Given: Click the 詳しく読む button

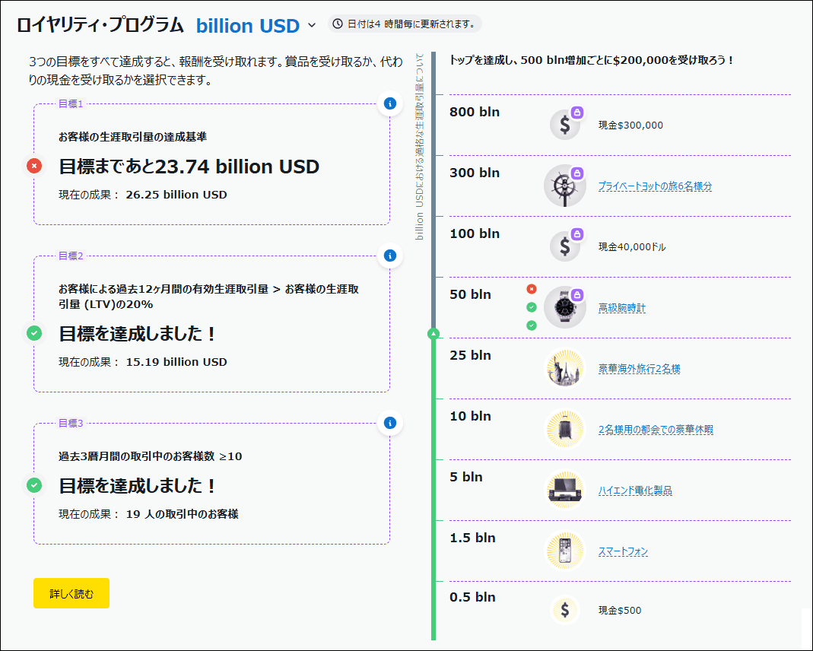Looking at the screenshot, I should pos(71,593).
